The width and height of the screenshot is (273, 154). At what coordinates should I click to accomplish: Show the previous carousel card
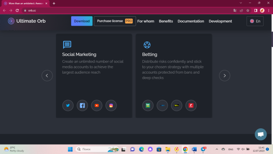pos(47,76)
